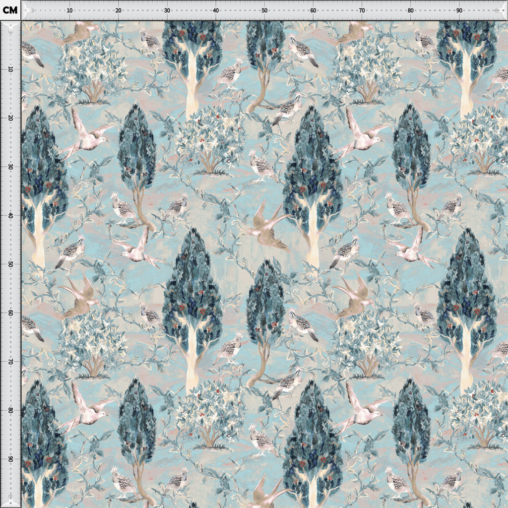Click the 50 mark on top ruler

[x=264, y=10]
